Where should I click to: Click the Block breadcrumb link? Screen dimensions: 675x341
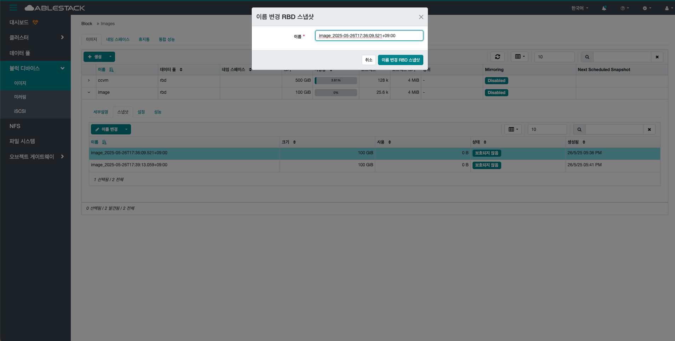coord(87,24)
